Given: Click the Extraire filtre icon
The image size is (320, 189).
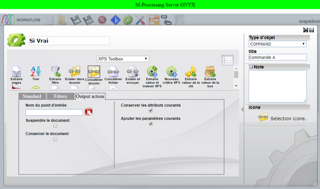Looking at the screenshot, I should (x=55, y=71).
